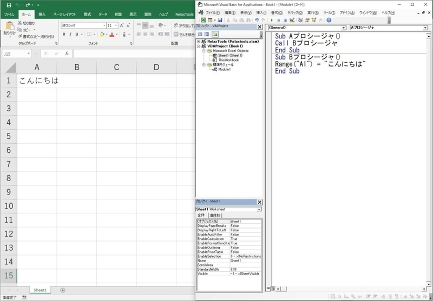Toggle Folders view in Project panel
The width and height of the screenshot is (433, 301).
point(215,34)
